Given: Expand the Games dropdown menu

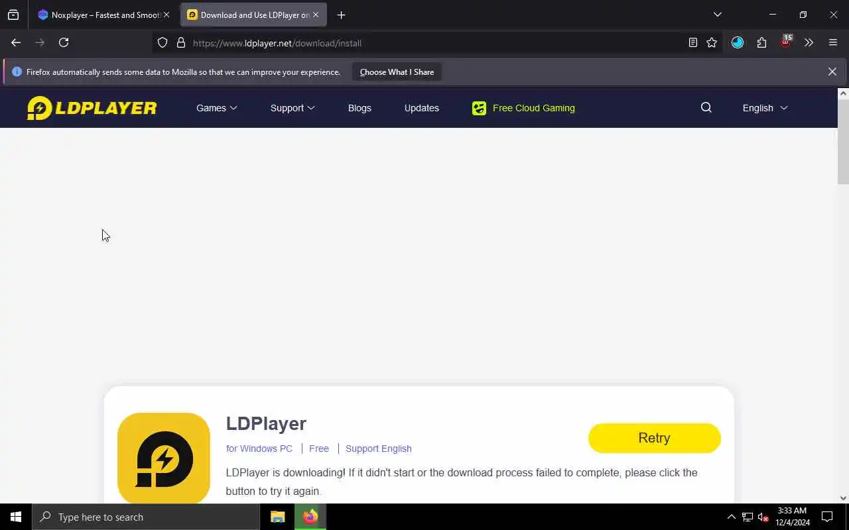Looking at the screenshot, I should pos(216,108).
